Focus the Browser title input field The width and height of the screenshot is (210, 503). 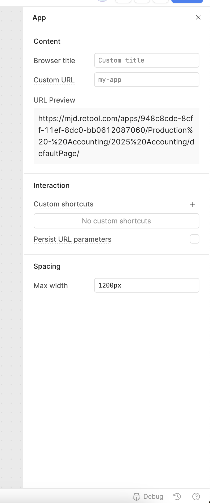pos(147,60)
